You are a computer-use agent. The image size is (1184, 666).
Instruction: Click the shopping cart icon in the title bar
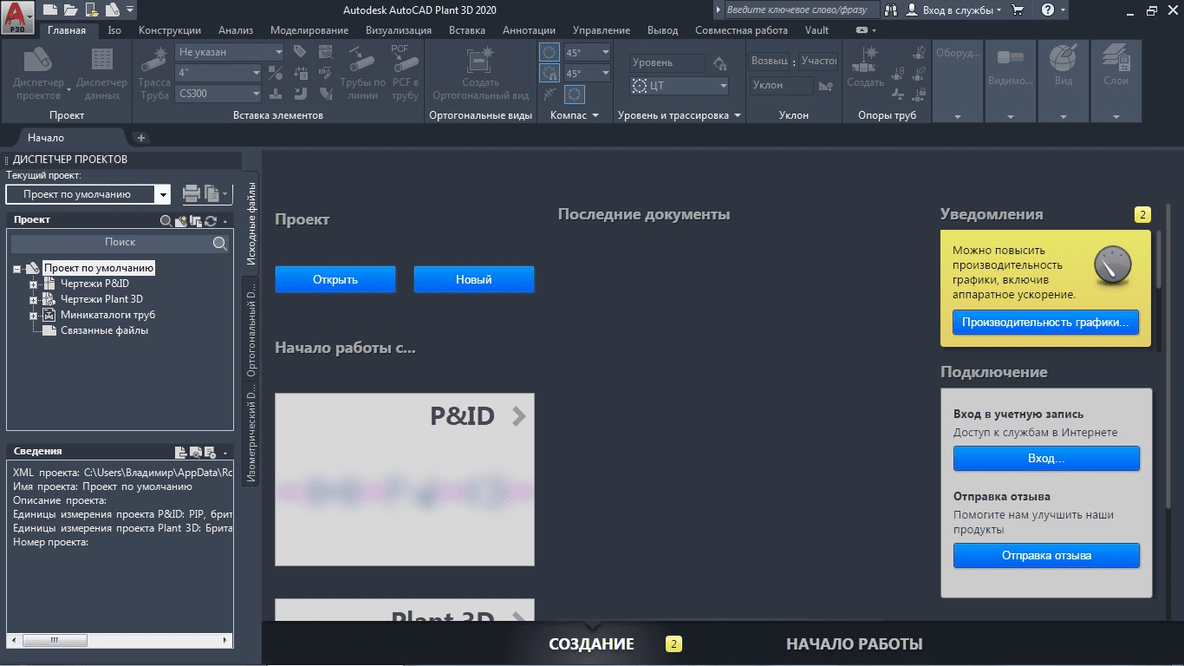[x=1018, y=10]
